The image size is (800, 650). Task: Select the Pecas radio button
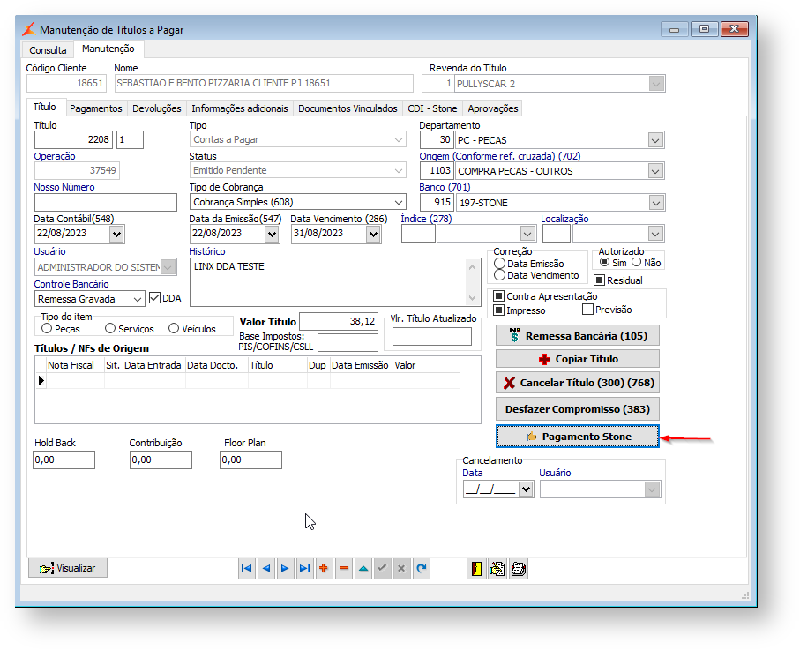[x=48, y=329]
